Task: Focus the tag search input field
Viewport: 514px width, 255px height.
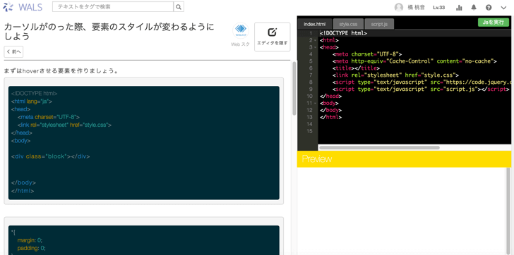Action: [x=113, y=6]
